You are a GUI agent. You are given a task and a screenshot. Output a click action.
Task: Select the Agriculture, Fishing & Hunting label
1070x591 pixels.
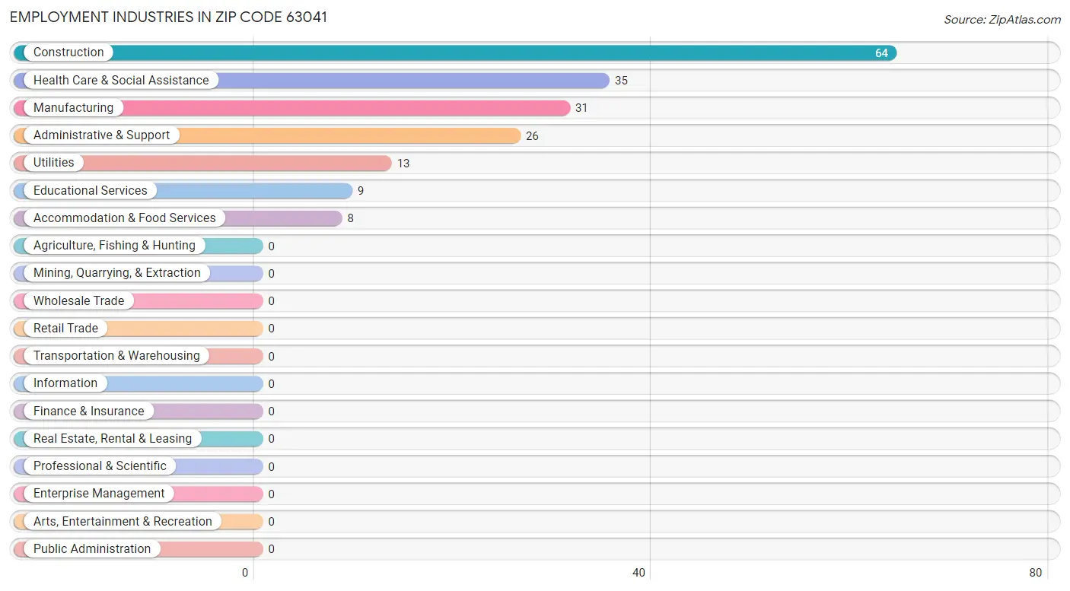(x=114, y=246)
